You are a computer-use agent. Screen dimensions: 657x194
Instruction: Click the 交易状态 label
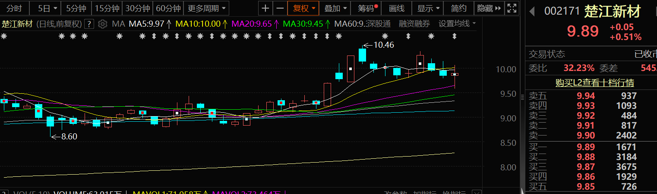coord(547,55)
